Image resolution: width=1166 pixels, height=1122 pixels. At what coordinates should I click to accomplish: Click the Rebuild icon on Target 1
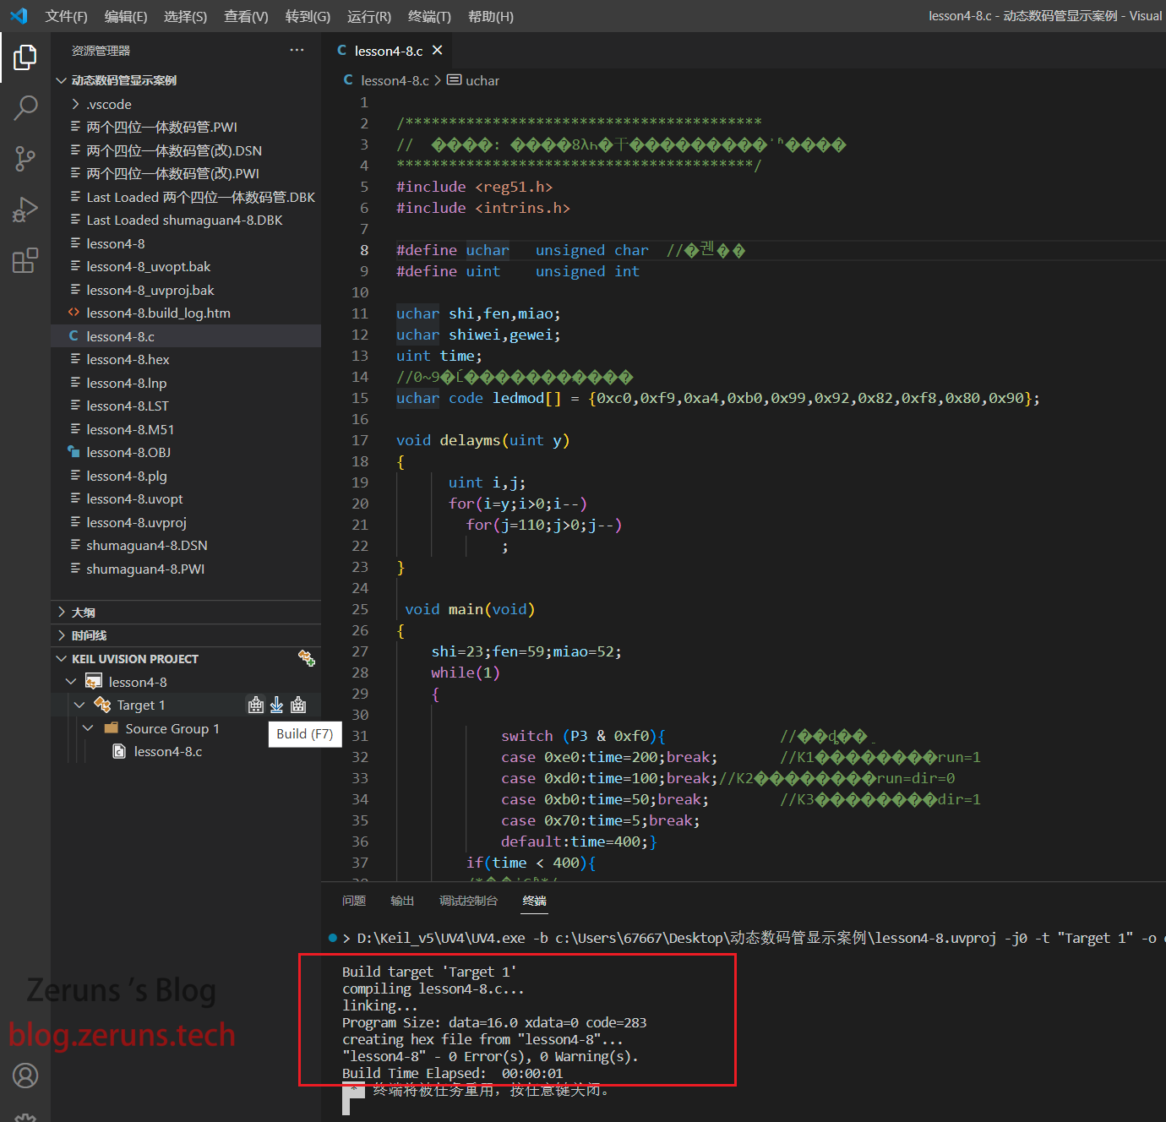click(x=298, y=705)
